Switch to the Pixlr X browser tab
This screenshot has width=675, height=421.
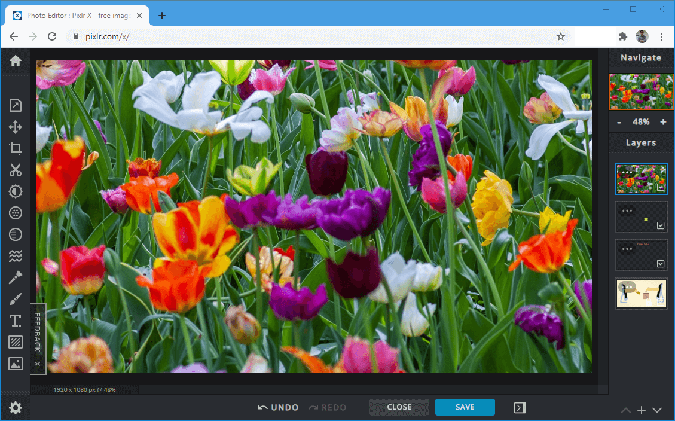78,16
